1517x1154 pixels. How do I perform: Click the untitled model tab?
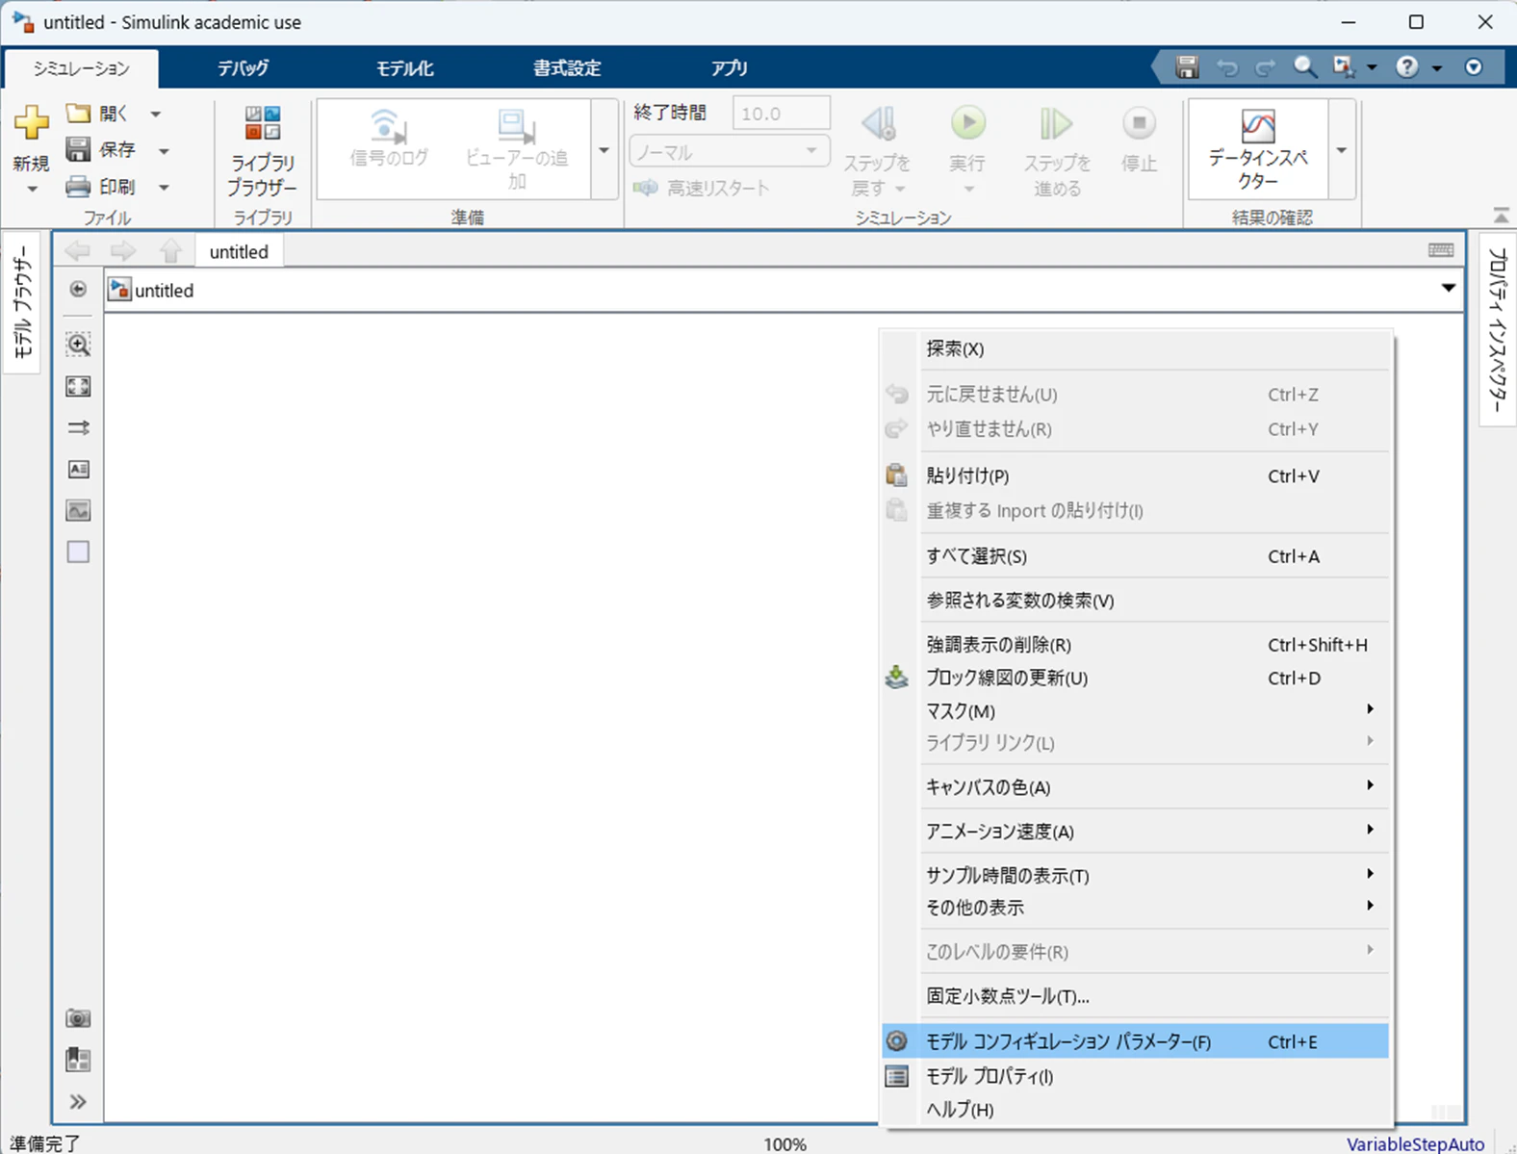coord(239,251)
